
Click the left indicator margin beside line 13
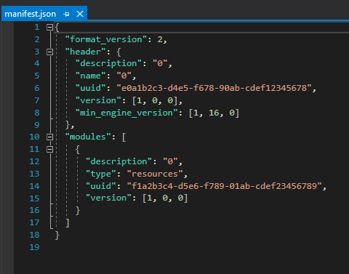(7, 174)
